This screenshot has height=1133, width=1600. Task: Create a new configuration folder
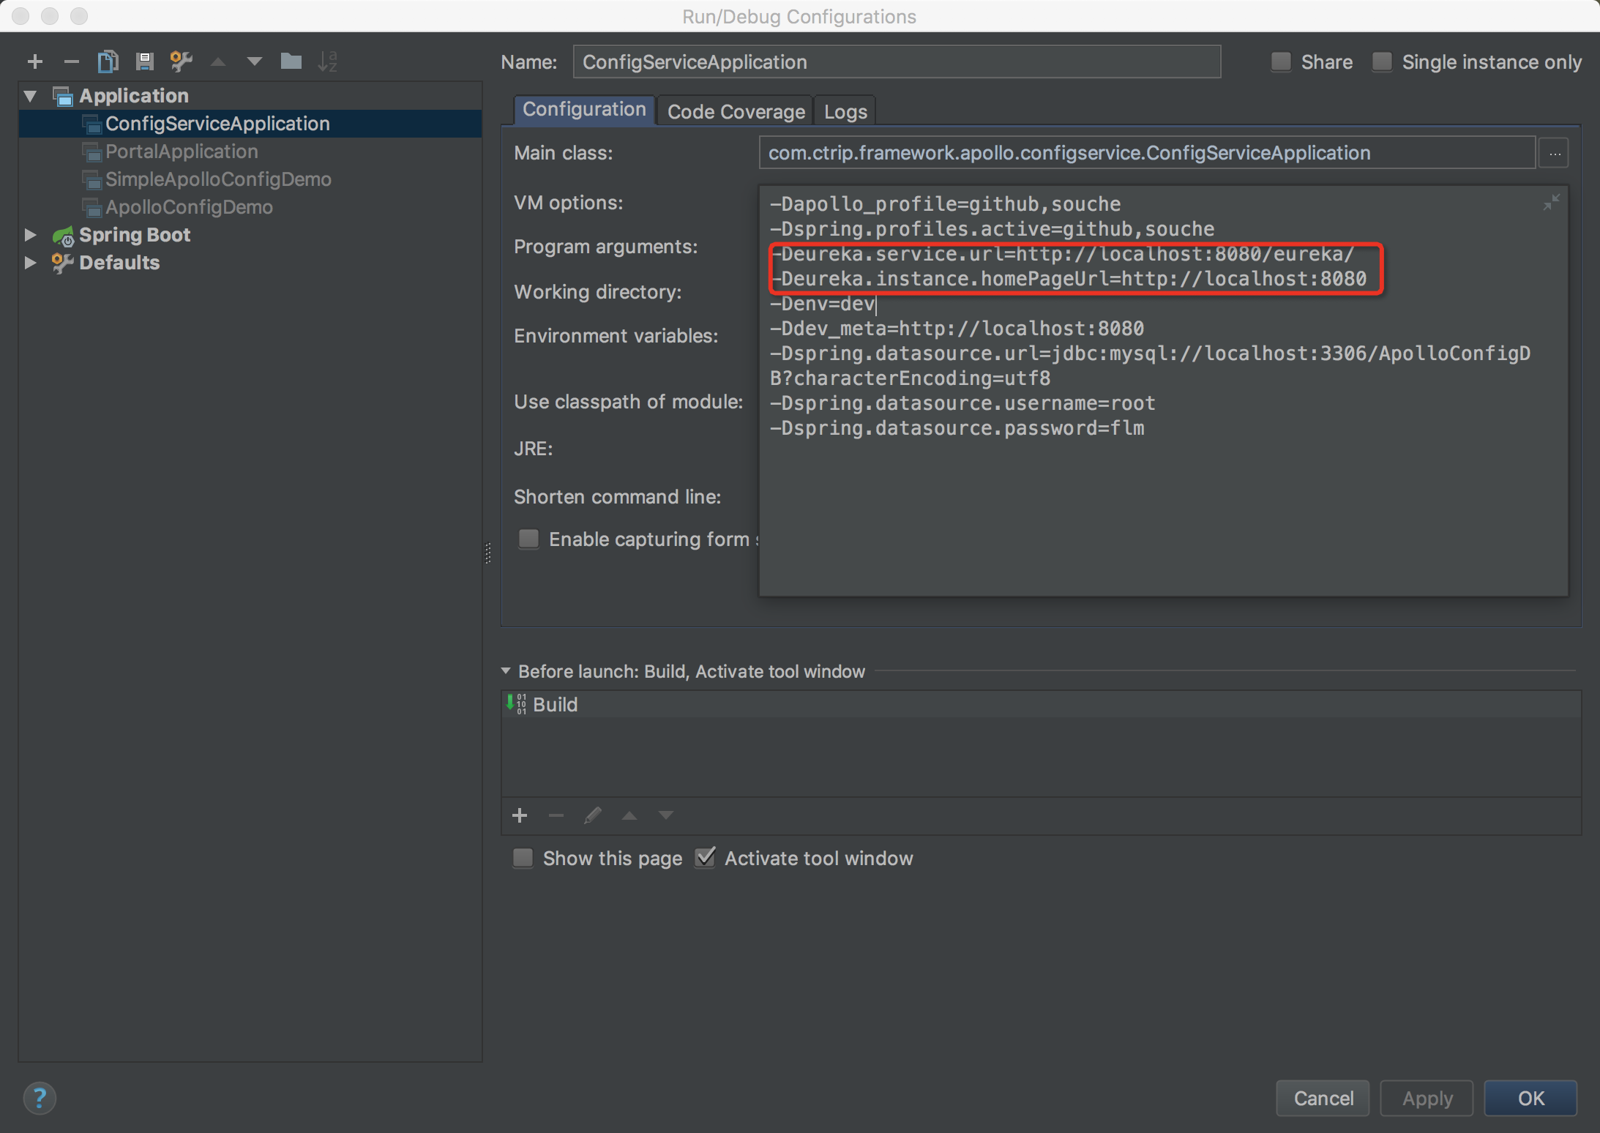291,61
